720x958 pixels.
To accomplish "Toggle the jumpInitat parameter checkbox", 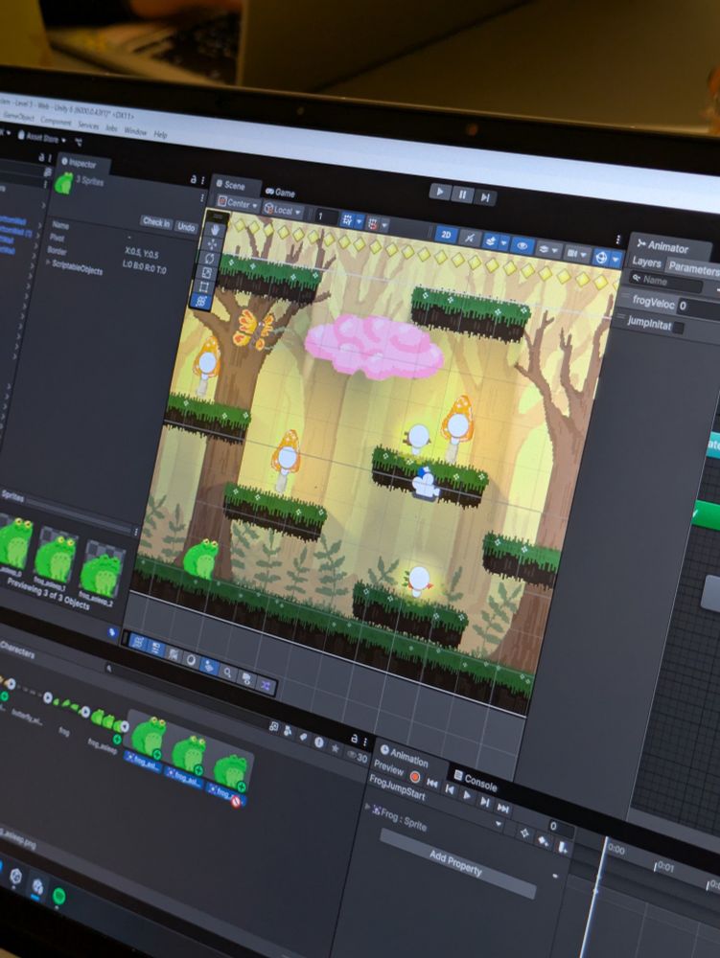I will click(x=678, y=328).
